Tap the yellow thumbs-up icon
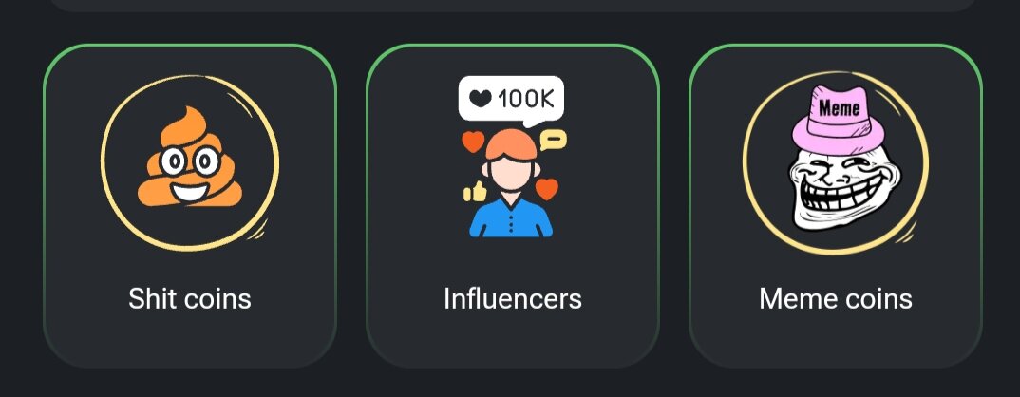Screen dimensions: 1020x397 pos(476,192)
